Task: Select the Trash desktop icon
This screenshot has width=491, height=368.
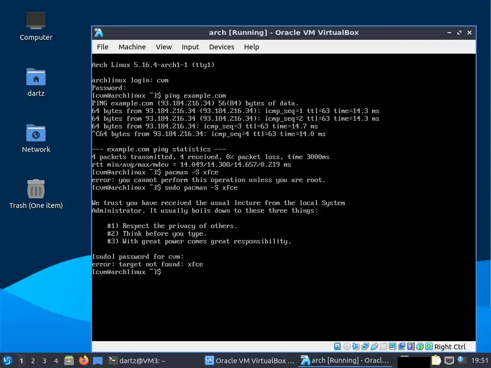Action: pyautogui.click(x=36, y=195)
